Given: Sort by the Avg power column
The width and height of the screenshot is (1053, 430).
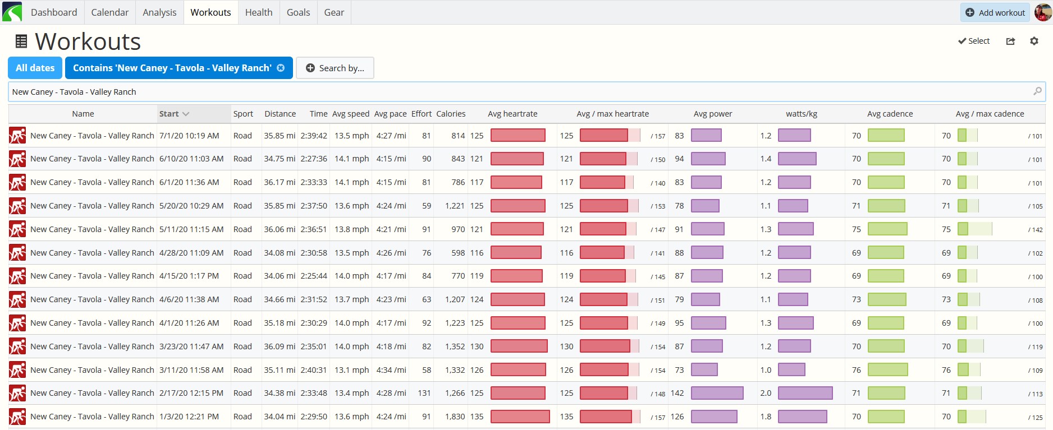Looking at the screenshot, I should 713,114.
